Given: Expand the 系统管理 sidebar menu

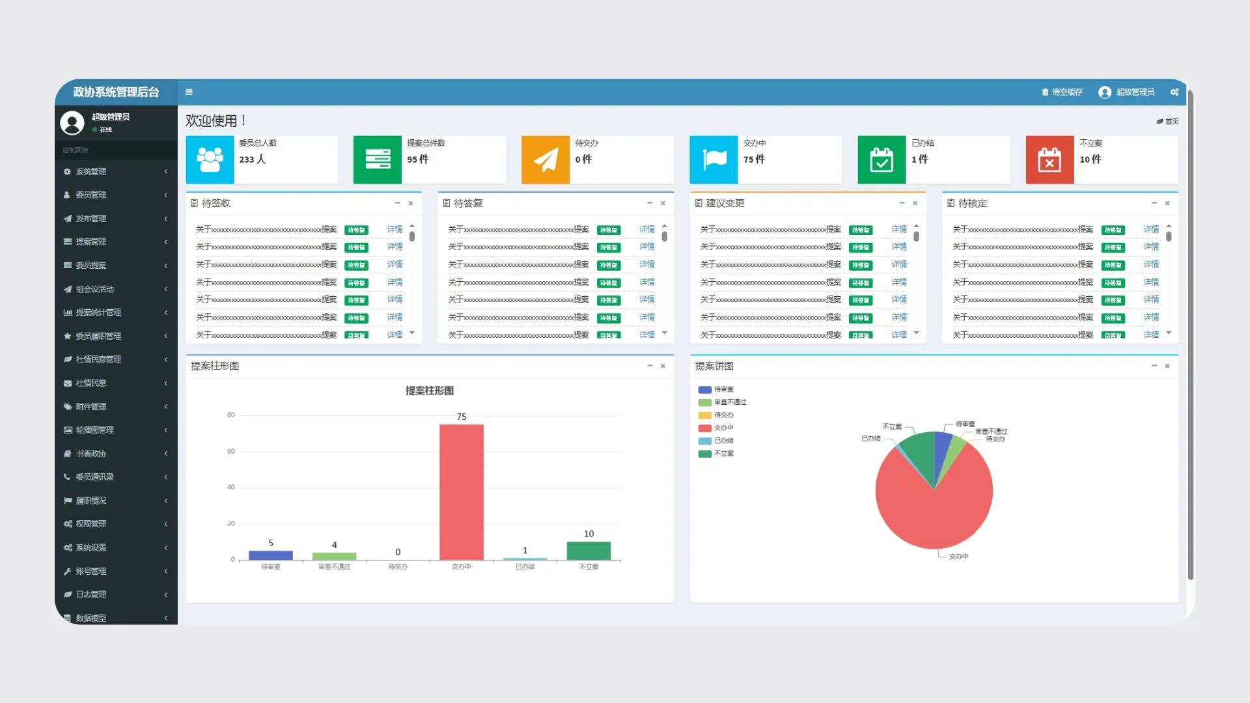Looking at the screenshot, I should (x=91, y=172).
